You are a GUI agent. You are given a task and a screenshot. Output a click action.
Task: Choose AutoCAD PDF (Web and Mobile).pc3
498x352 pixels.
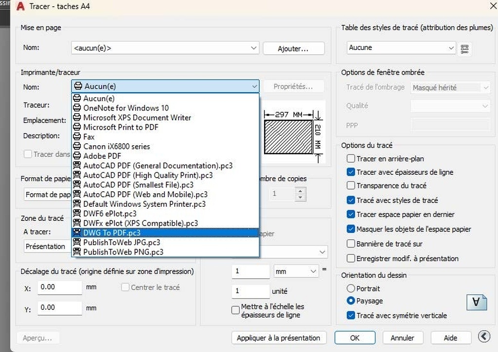165,194
